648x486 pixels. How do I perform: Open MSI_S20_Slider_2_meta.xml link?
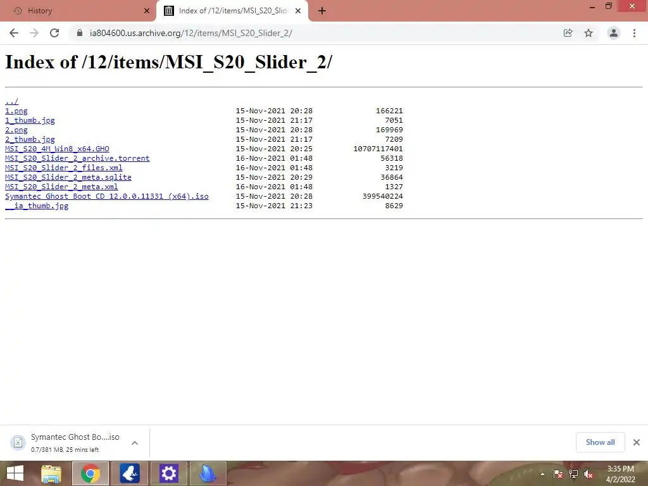tap(61, 187)
